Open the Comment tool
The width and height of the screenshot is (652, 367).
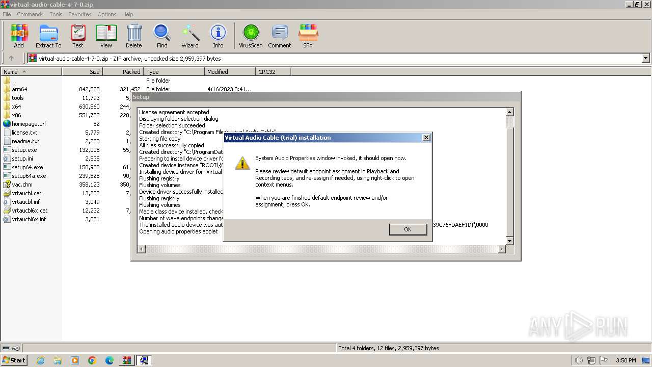pyautogui.click(x=280, y=36)
